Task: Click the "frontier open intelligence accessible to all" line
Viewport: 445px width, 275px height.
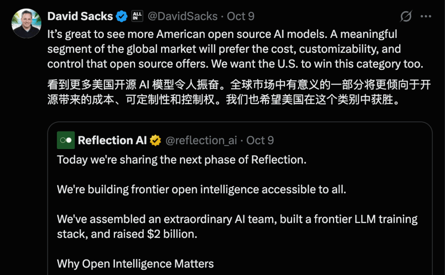Action: pyautogui.click(x=201, y=189)
